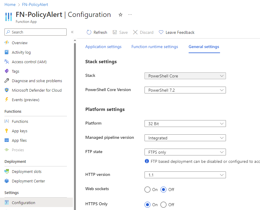The width and height of the screenshot is (260, 210).
Task: Favorite FN-PolicyAlert with the star icon
Action: (121, 15)
